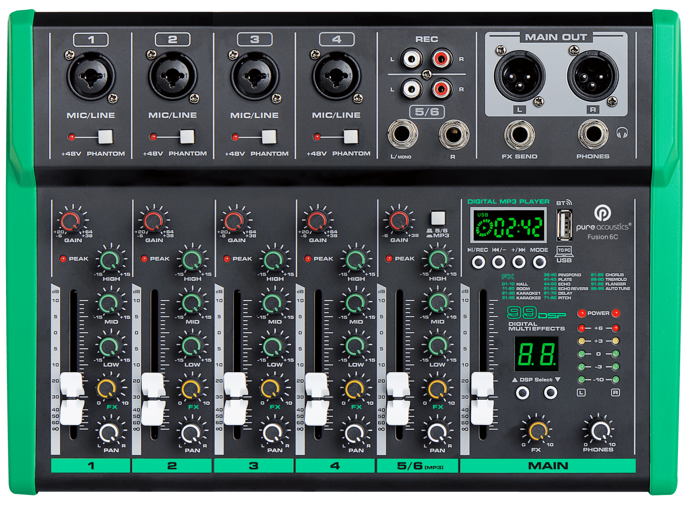Click the 'DIGITAL MP3 PLAYER' label
689x505 pixels.
(508, 201)
